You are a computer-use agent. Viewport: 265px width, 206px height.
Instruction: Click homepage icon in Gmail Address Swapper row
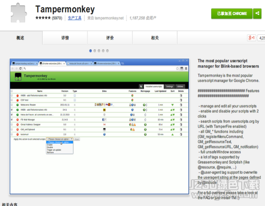(145, 125)
